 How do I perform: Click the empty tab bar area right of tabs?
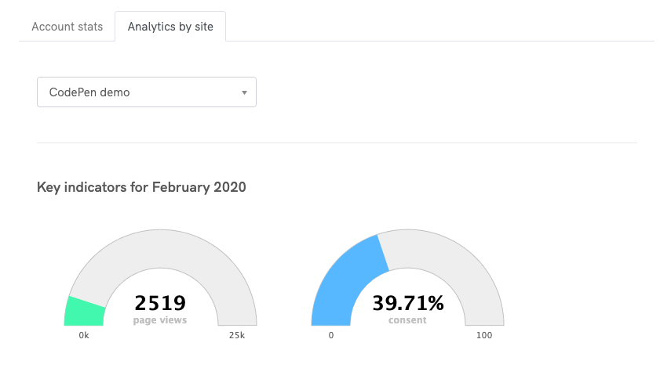tap(439, 27)
